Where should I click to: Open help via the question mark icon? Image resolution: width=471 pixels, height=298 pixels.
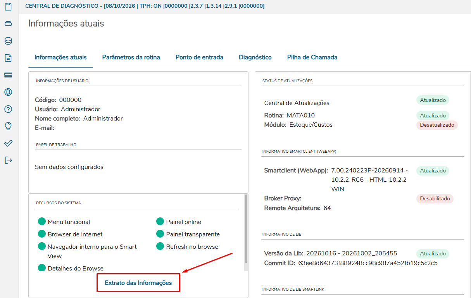[x=8, y=109]
